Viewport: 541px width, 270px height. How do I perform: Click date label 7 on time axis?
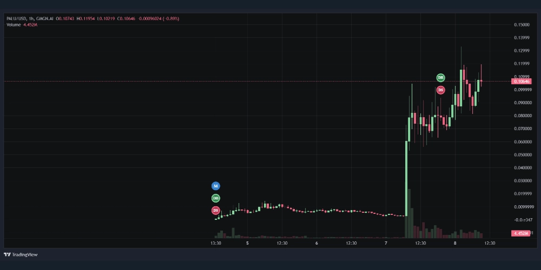(x=386, y=244)
